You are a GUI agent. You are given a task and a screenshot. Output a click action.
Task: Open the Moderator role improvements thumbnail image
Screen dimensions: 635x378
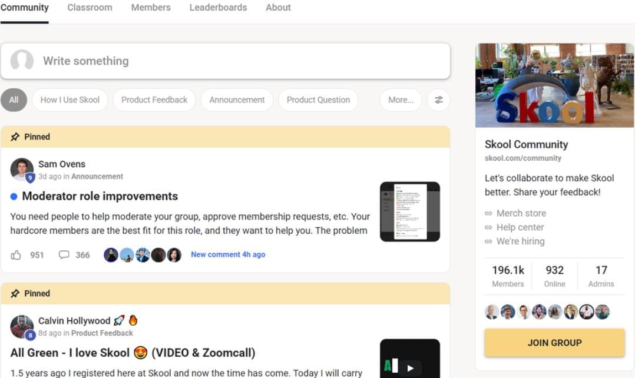[x=410, y=211]
